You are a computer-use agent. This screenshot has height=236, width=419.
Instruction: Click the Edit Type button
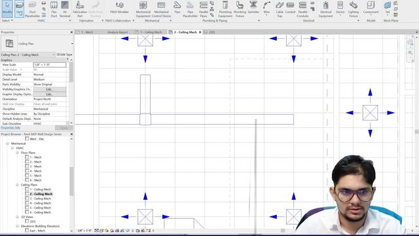[65, 54]
